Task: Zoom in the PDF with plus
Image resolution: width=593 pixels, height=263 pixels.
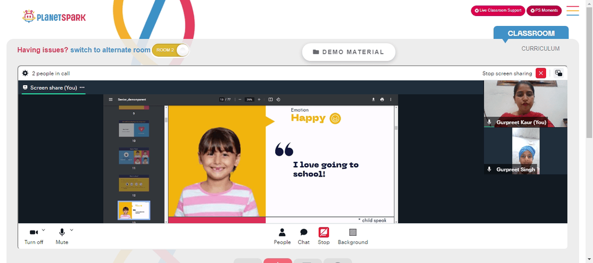Action: [259, 99]
